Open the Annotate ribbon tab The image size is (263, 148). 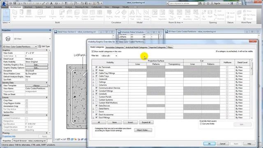pos(58,7)
